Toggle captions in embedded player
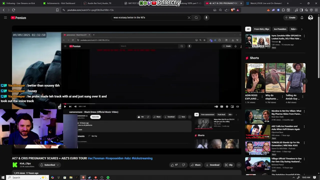 [222, 106]
